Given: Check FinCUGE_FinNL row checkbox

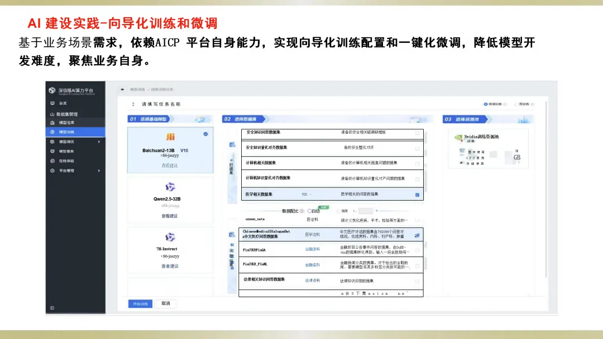Looking at the screenshot, I should 417,265.
